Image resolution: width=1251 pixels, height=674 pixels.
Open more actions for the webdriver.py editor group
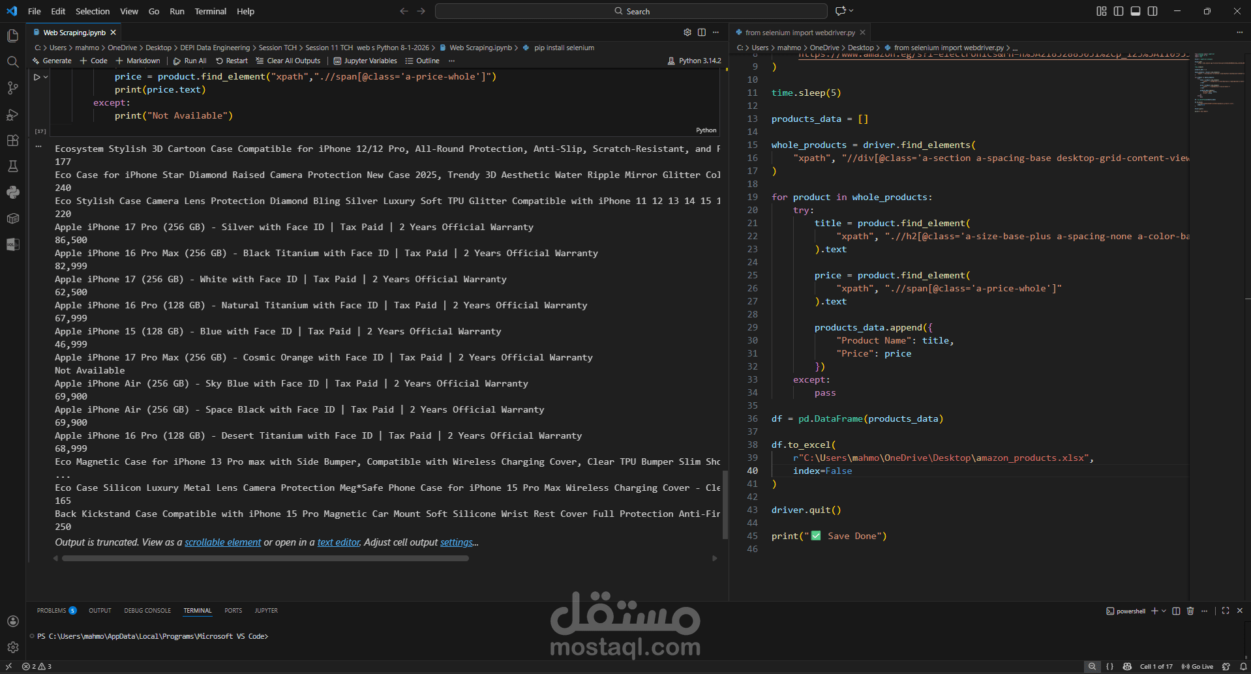[1239, 32]
